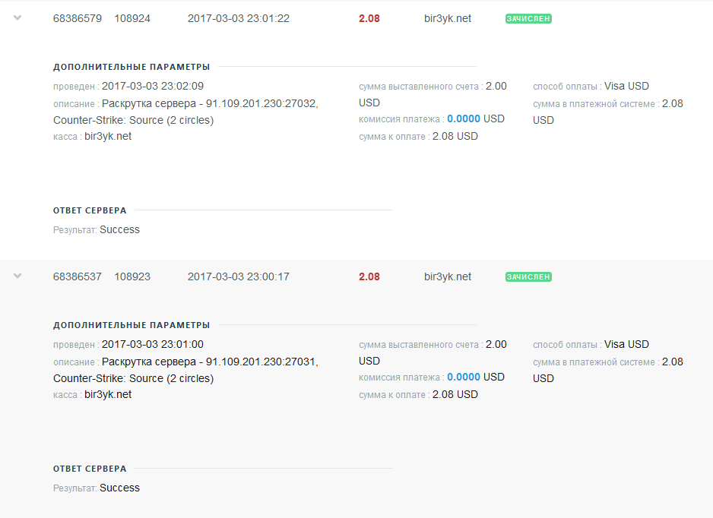Click the processed time 2017-03-03 23:02:09
713x518 pixels.
152,87
